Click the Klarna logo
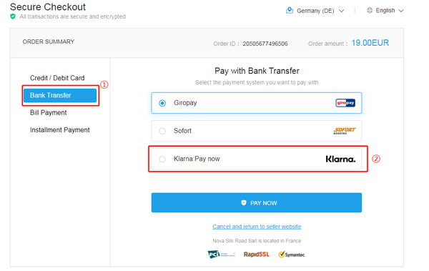 click(340, 159)
